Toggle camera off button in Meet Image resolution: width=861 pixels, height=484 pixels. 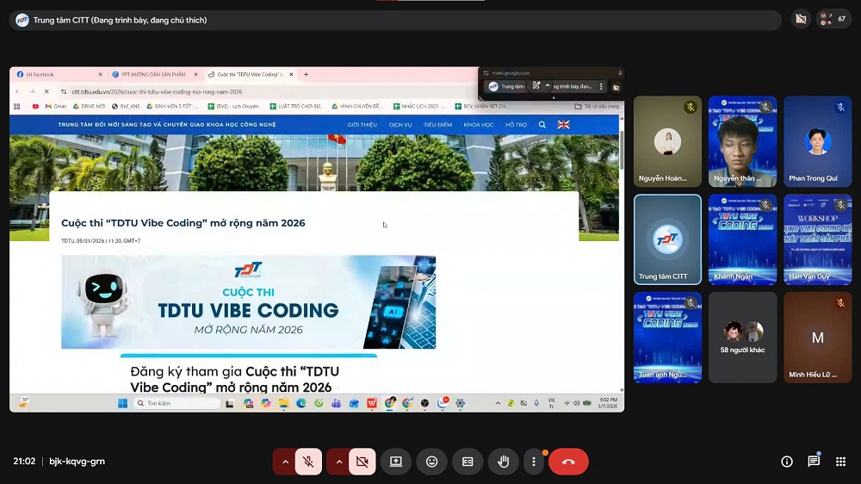pos(362,462)
